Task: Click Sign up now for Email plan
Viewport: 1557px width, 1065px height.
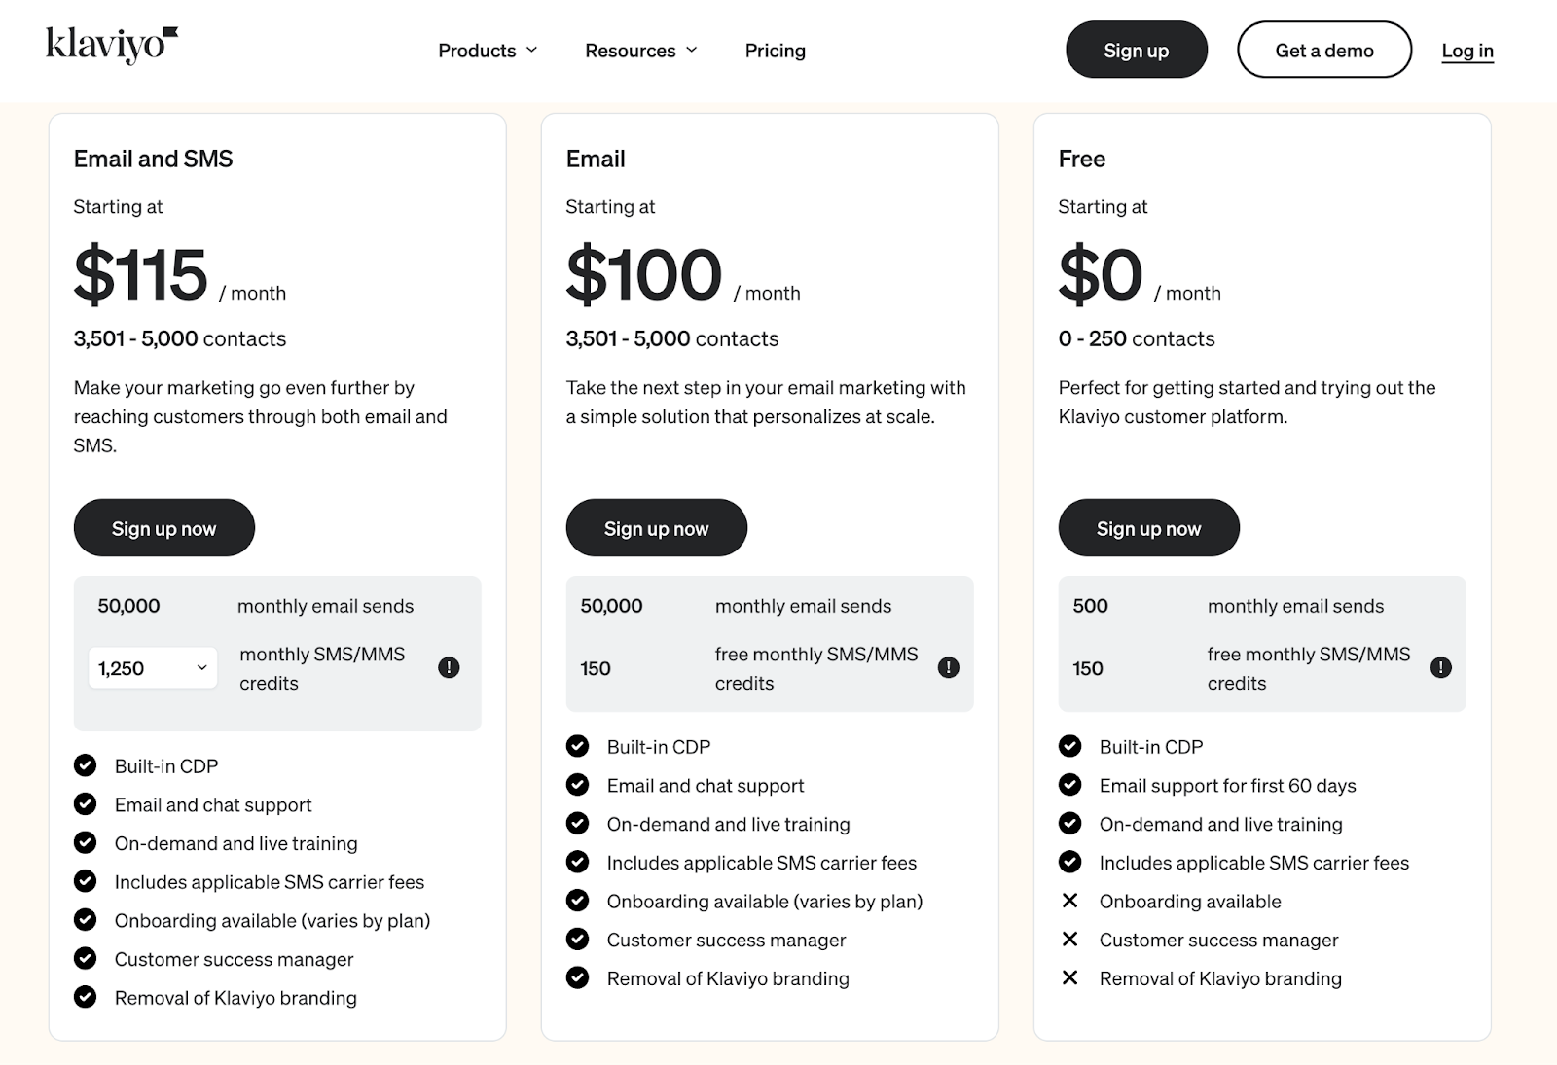Action: [x=657, y=528]
